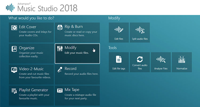
Task: Click the Mix Tape cassette icon
Action: pyautogui.click(x=60, y=91)
